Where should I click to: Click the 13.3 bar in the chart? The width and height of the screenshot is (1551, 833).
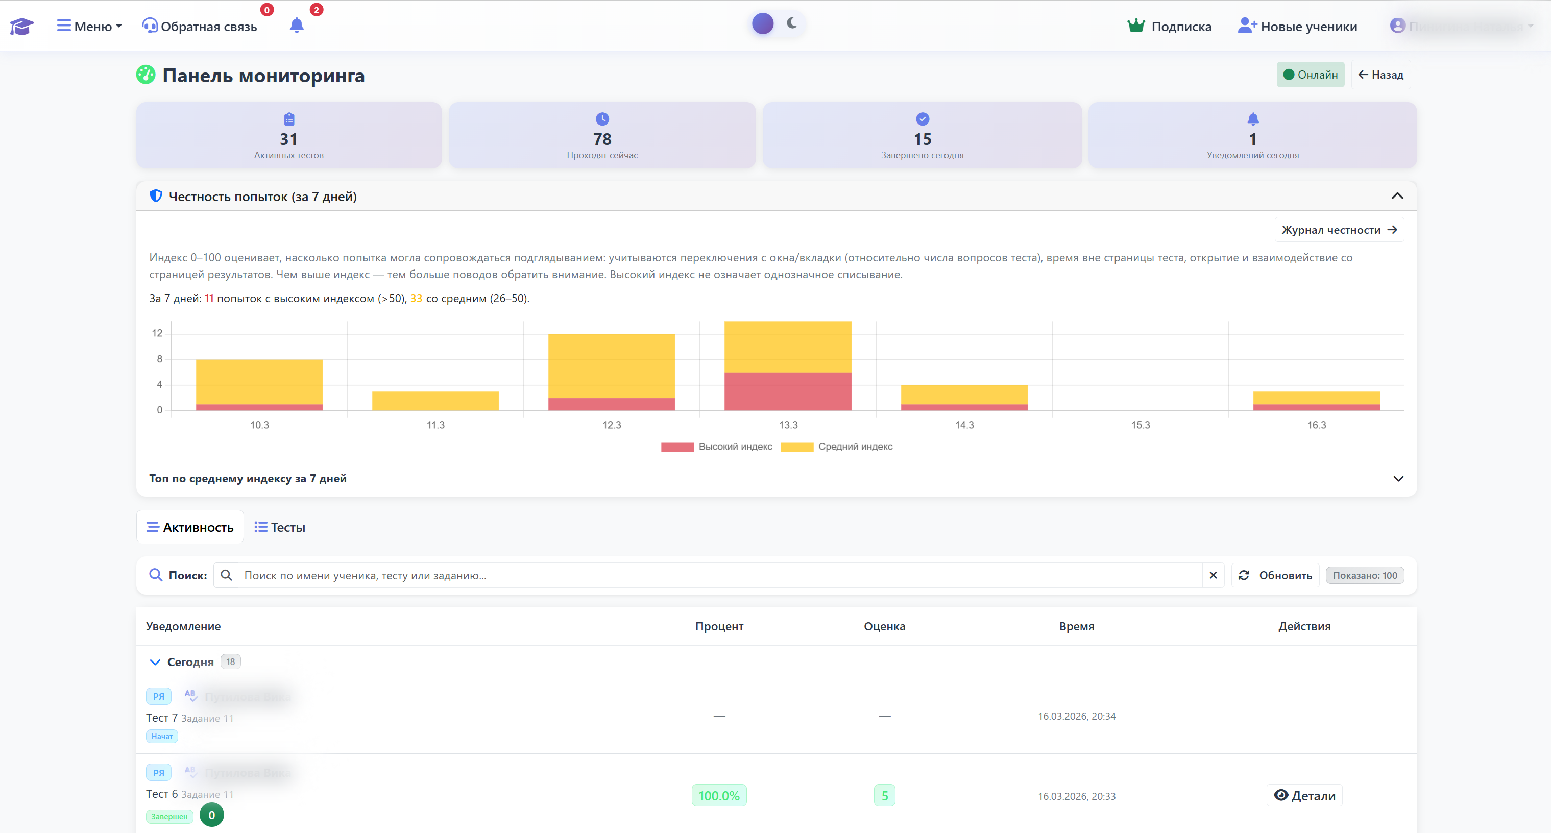point(788,366)
